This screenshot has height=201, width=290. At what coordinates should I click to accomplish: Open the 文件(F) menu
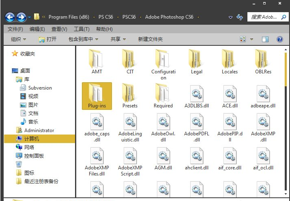[15, 29]
